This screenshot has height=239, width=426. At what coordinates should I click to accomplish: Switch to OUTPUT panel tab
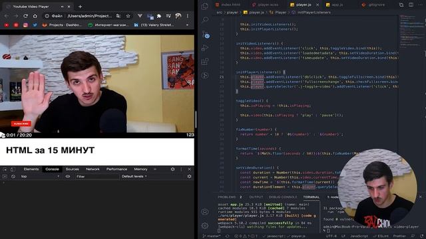tap(256, 197)
